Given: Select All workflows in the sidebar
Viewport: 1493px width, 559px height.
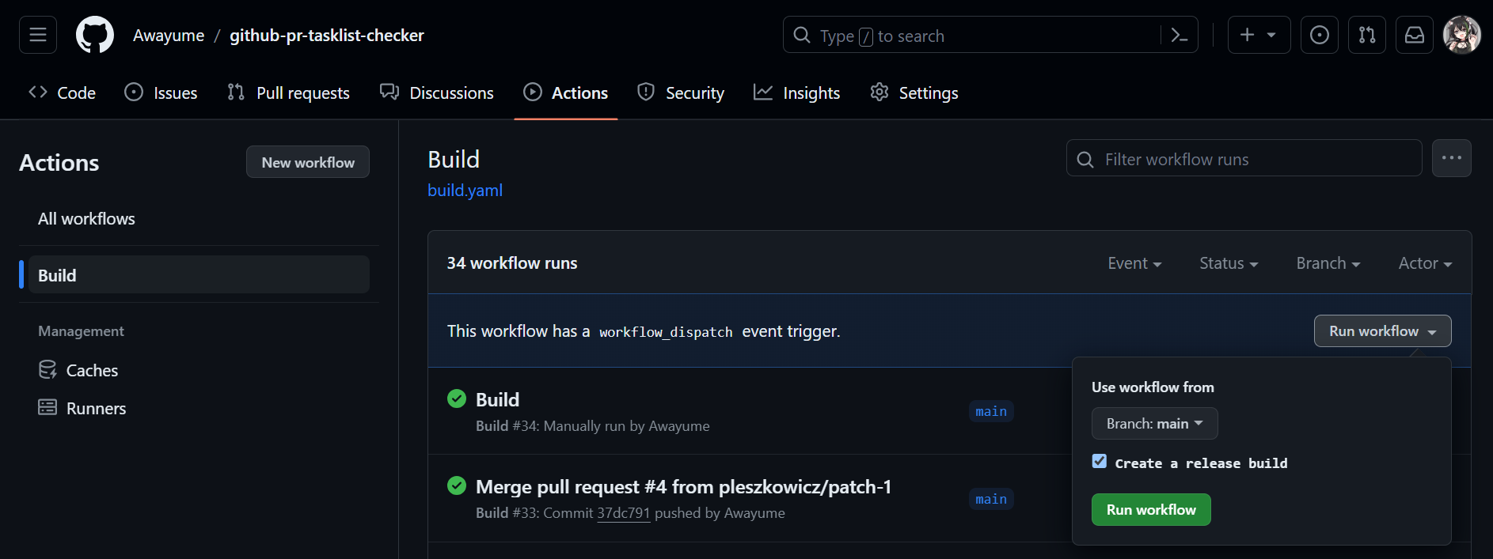Looking at the screenshot, I should [x=86, y=219].
